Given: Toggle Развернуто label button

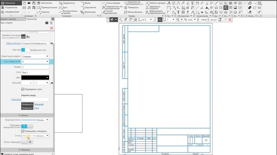Looking at the screenshot, I should [x=27, y=104].
